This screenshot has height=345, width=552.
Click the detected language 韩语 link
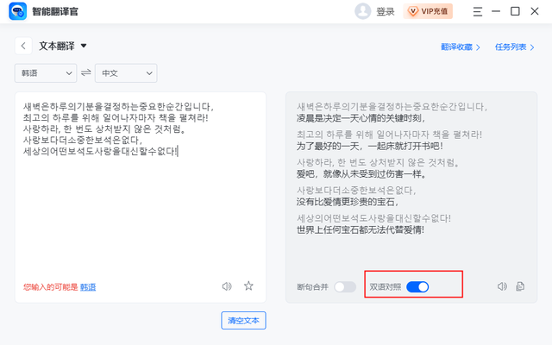point(88,287)
